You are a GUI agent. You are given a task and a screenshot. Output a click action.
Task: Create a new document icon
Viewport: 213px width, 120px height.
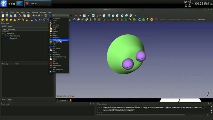[x=3, y=16]
